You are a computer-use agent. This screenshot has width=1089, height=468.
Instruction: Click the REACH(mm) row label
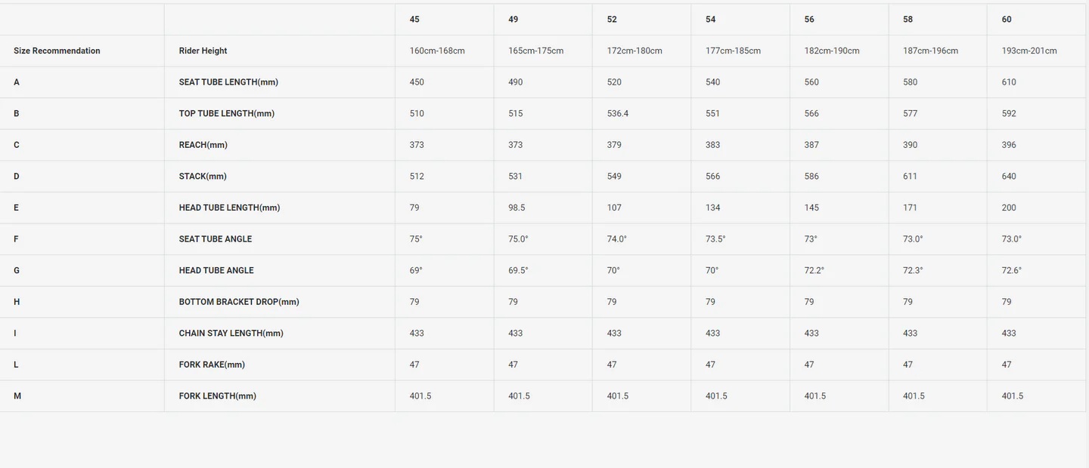[203, 145]
